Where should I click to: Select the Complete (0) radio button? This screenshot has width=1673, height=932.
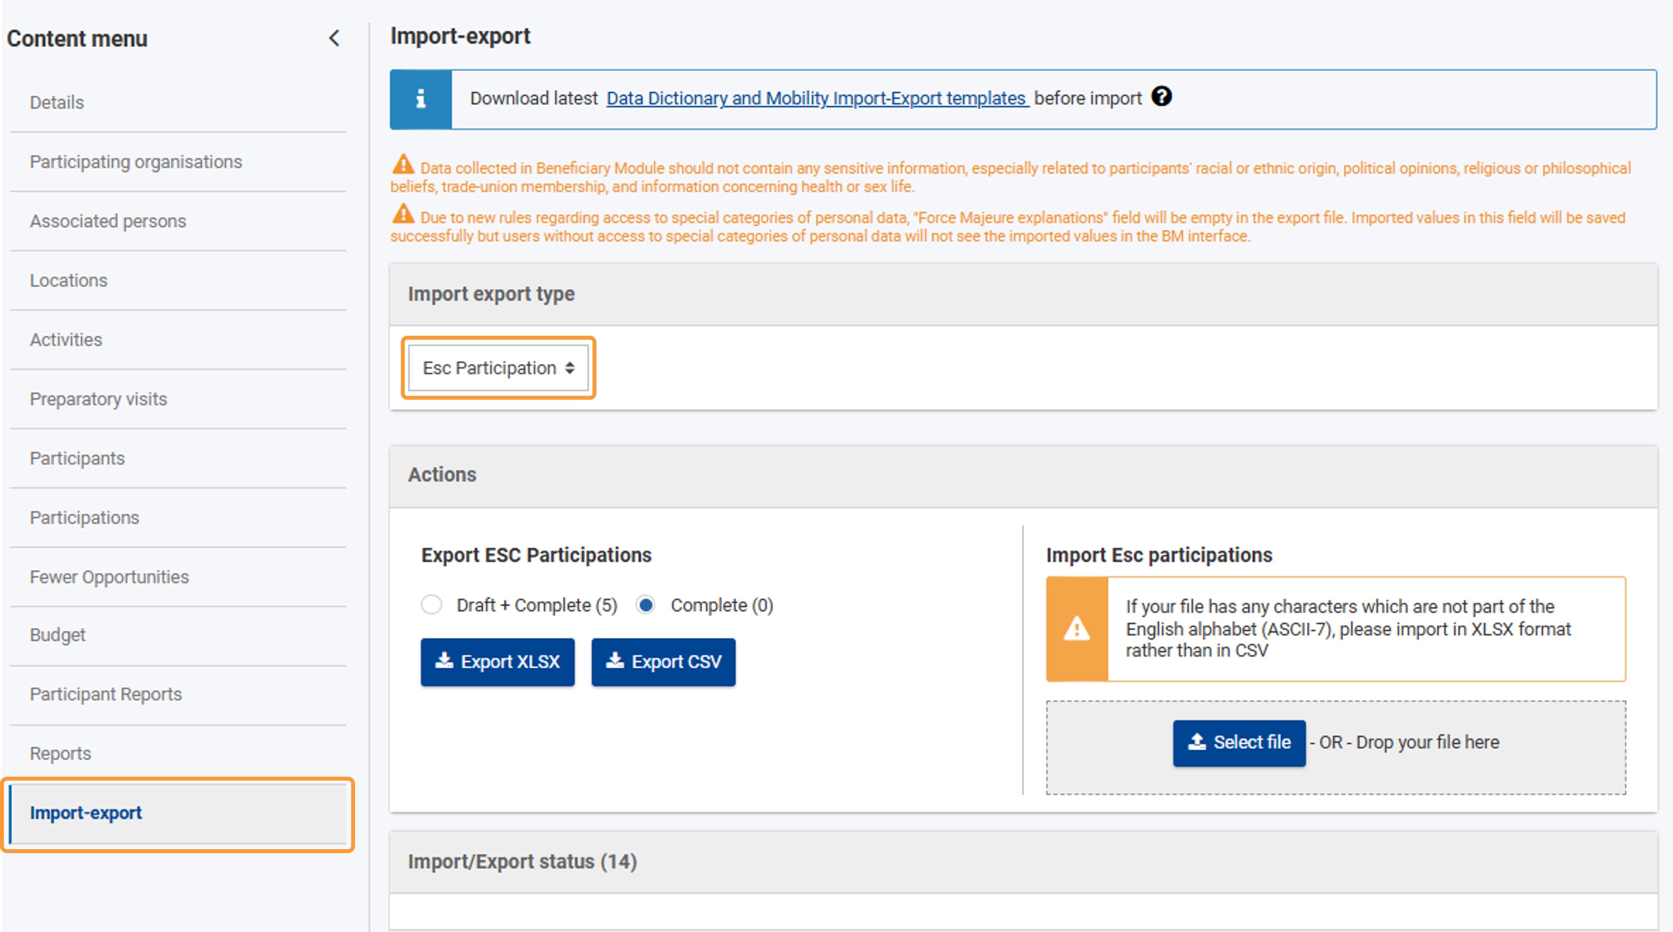tap(646, 605)
